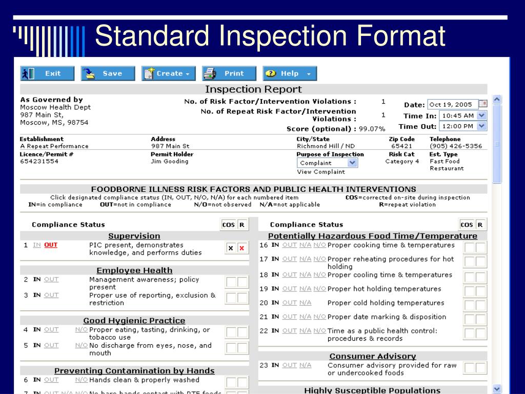The width and height of the screenshot is (525, 394).
Task: Toggle COS checkbox for item 6 Hands clean
Action: point(231,382)
